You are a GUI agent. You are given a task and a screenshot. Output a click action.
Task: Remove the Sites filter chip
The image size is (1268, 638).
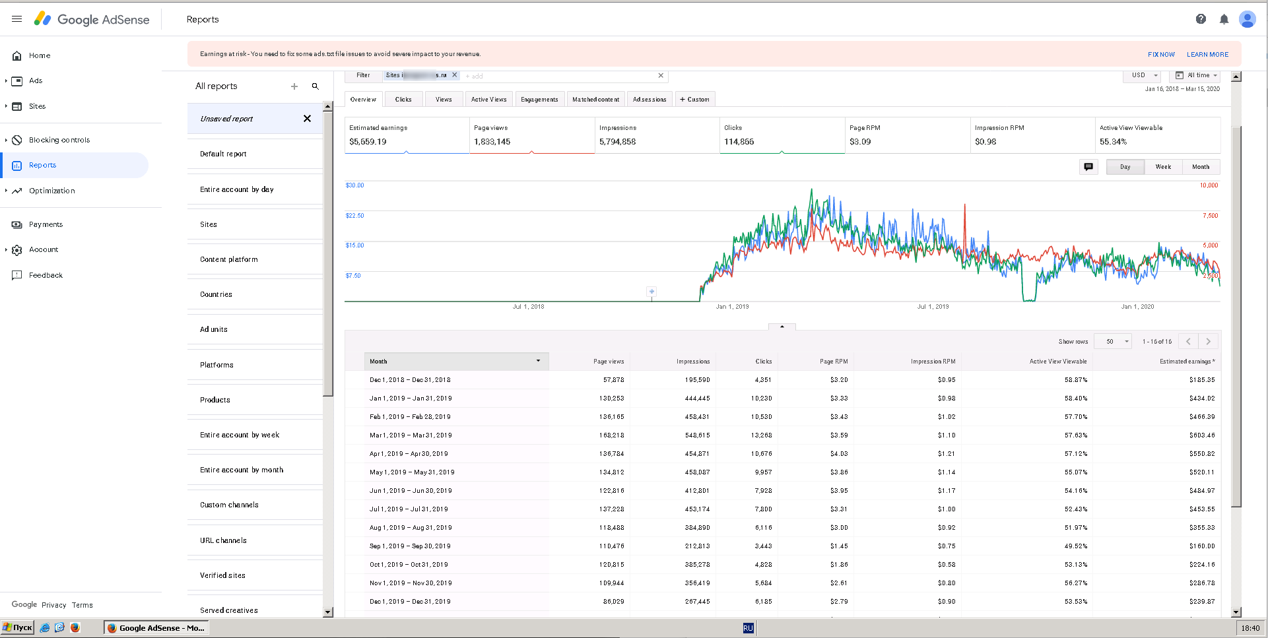454,75
